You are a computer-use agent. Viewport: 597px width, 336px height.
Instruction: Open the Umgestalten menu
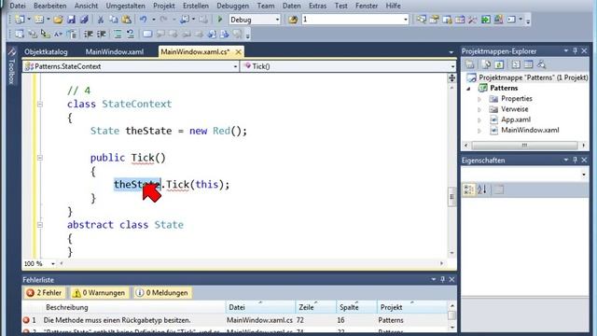point(125,6)
